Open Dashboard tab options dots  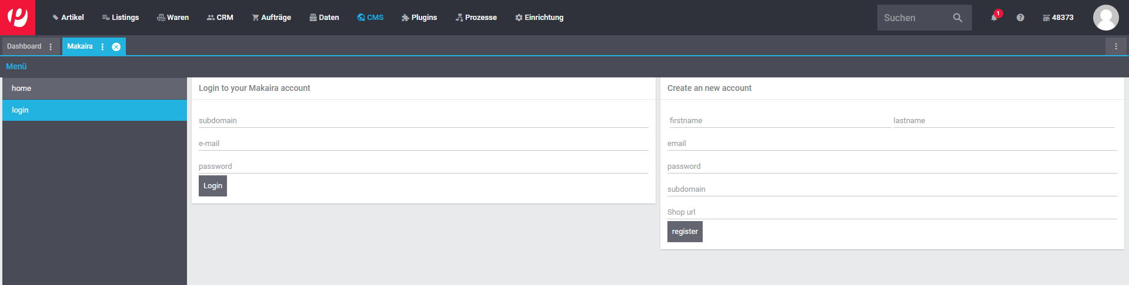coord(51,47)
